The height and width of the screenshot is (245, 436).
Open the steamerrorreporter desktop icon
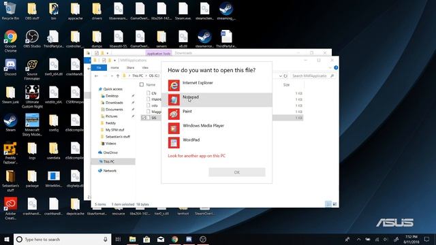[204, 39]
